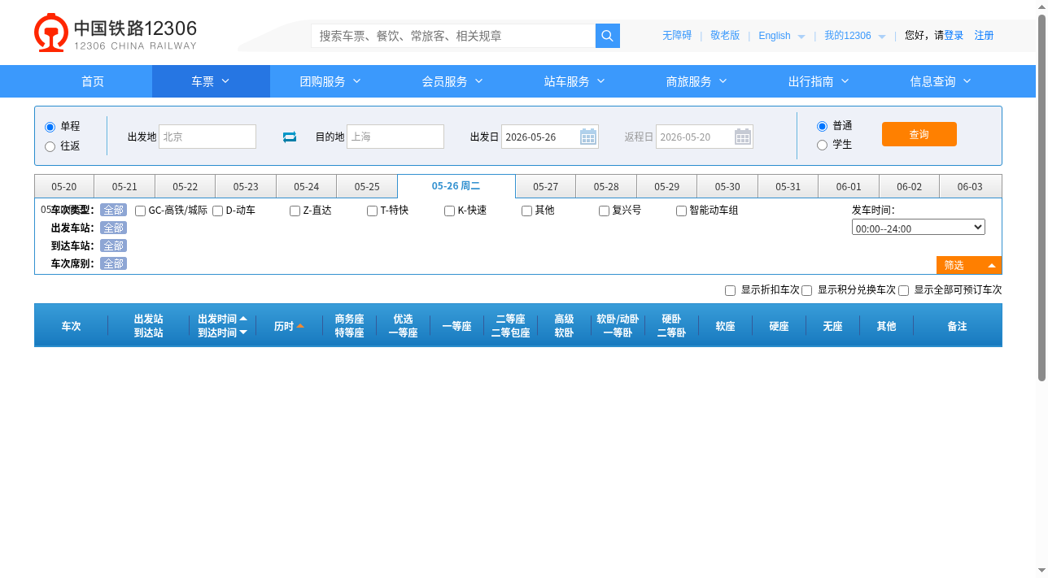Expand the 会员服务 menu
The image size is (1048, 578).
(x=452, y=81)
